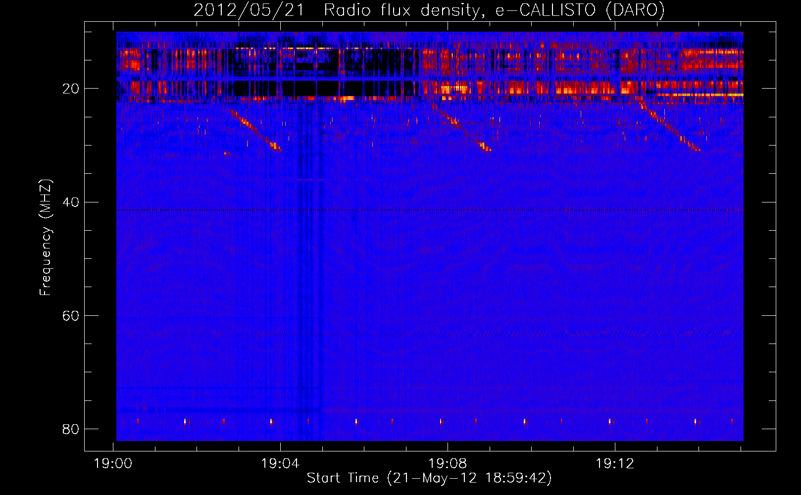Viewport: 801px width, 495px height.
Task: Click the 40 frequency tick label
Action: [x=71, y=202]
